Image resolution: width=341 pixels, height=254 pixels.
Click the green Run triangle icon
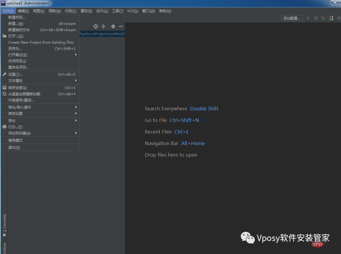coord(308,18)
